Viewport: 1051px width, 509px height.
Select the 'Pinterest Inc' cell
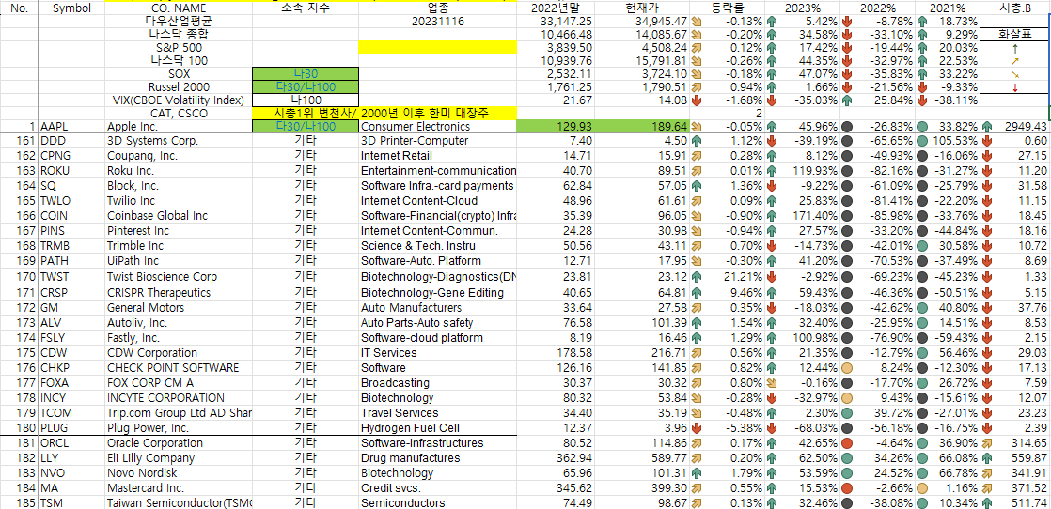(x=179, y=231)
